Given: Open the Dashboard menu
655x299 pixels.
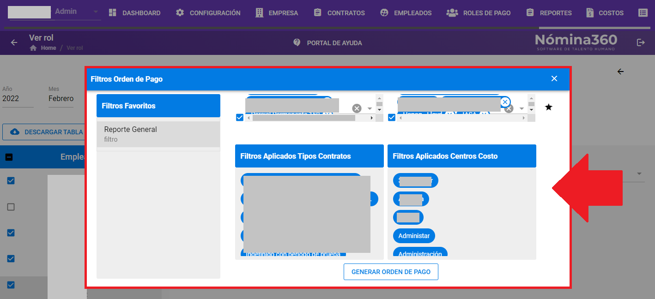Looking at the screenshot, I should click(x=134, y=13).
